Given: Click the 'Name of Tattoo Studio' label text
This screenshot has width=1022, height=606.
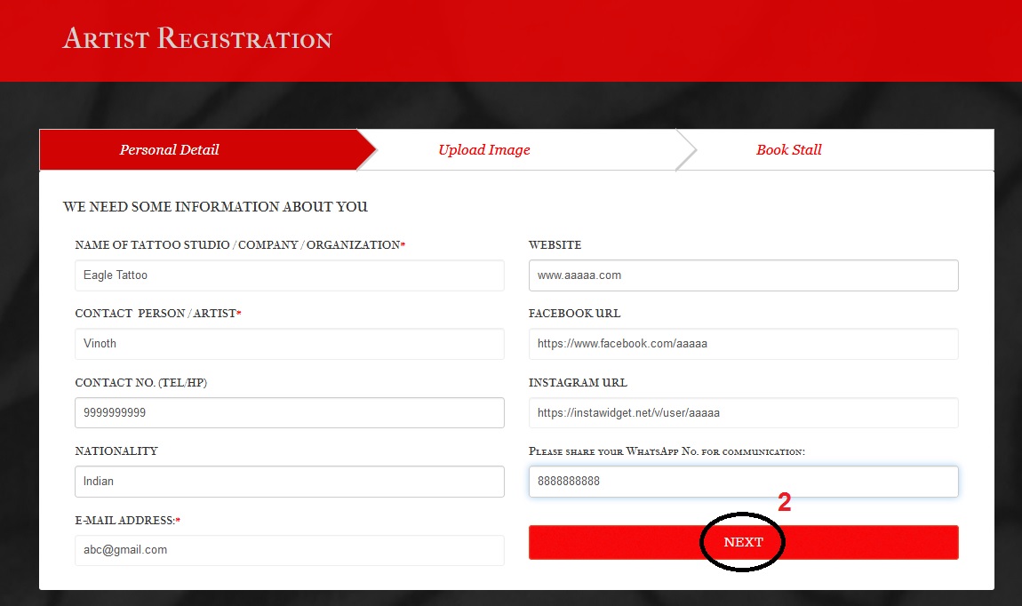Looking at the screenshot, I should (x=237, y=245).
